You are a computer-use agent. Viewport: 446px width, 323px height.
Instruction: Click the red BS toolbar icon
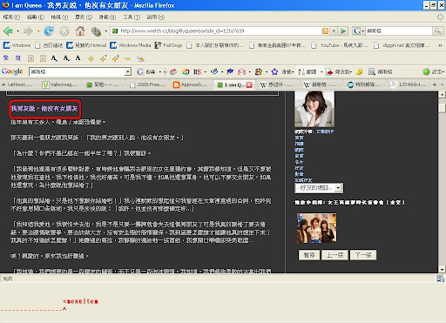click(x=198, y=71)
